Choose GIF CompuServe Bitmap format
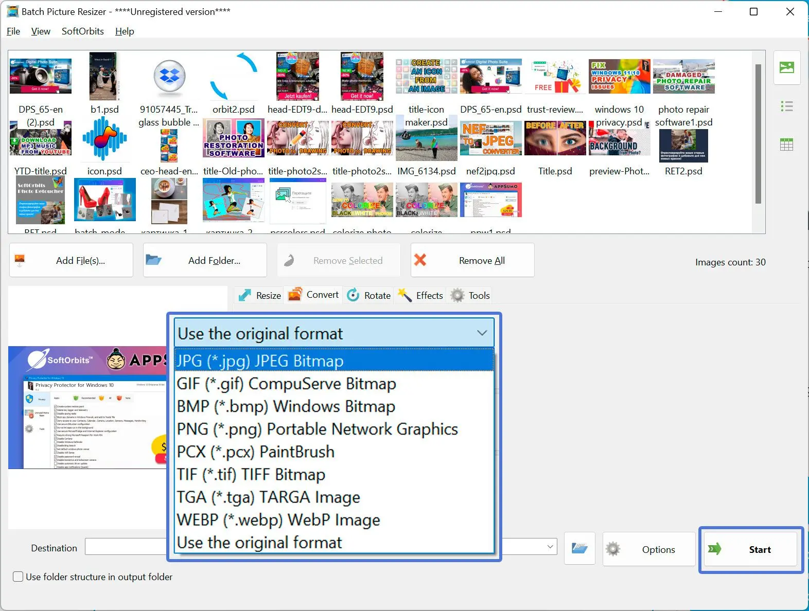 coord(334,384)
